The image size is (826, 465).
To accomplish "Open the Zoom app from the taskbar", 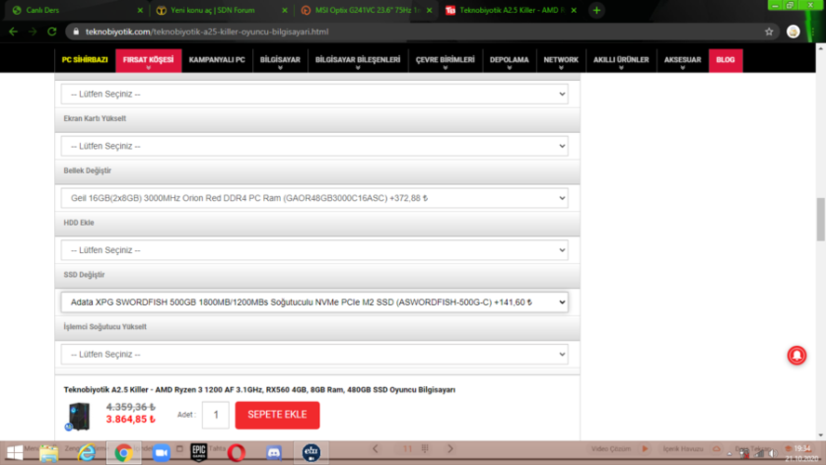I will pyautogui.click(x=161, y=453).
